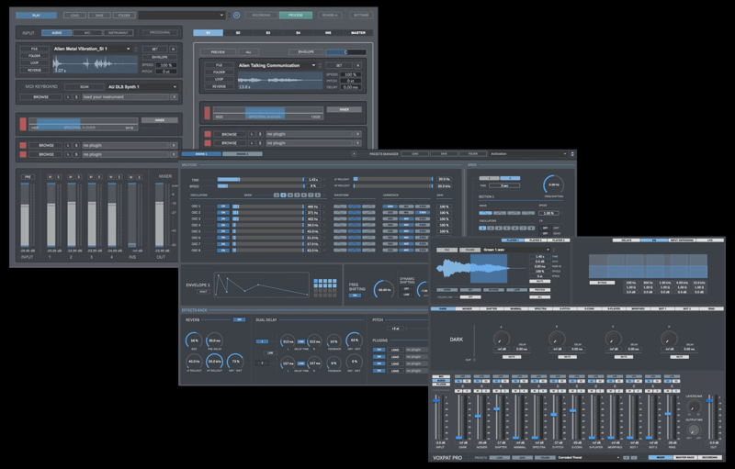Click the X icon beside load your instrument
This screenshot has height=469, width=735.
[174, 97]
